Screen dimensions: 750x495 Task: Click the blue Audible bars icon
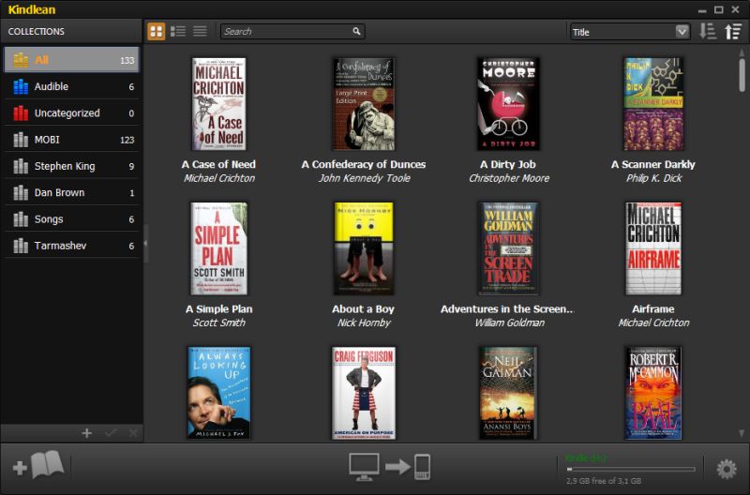tap(21, 86)
